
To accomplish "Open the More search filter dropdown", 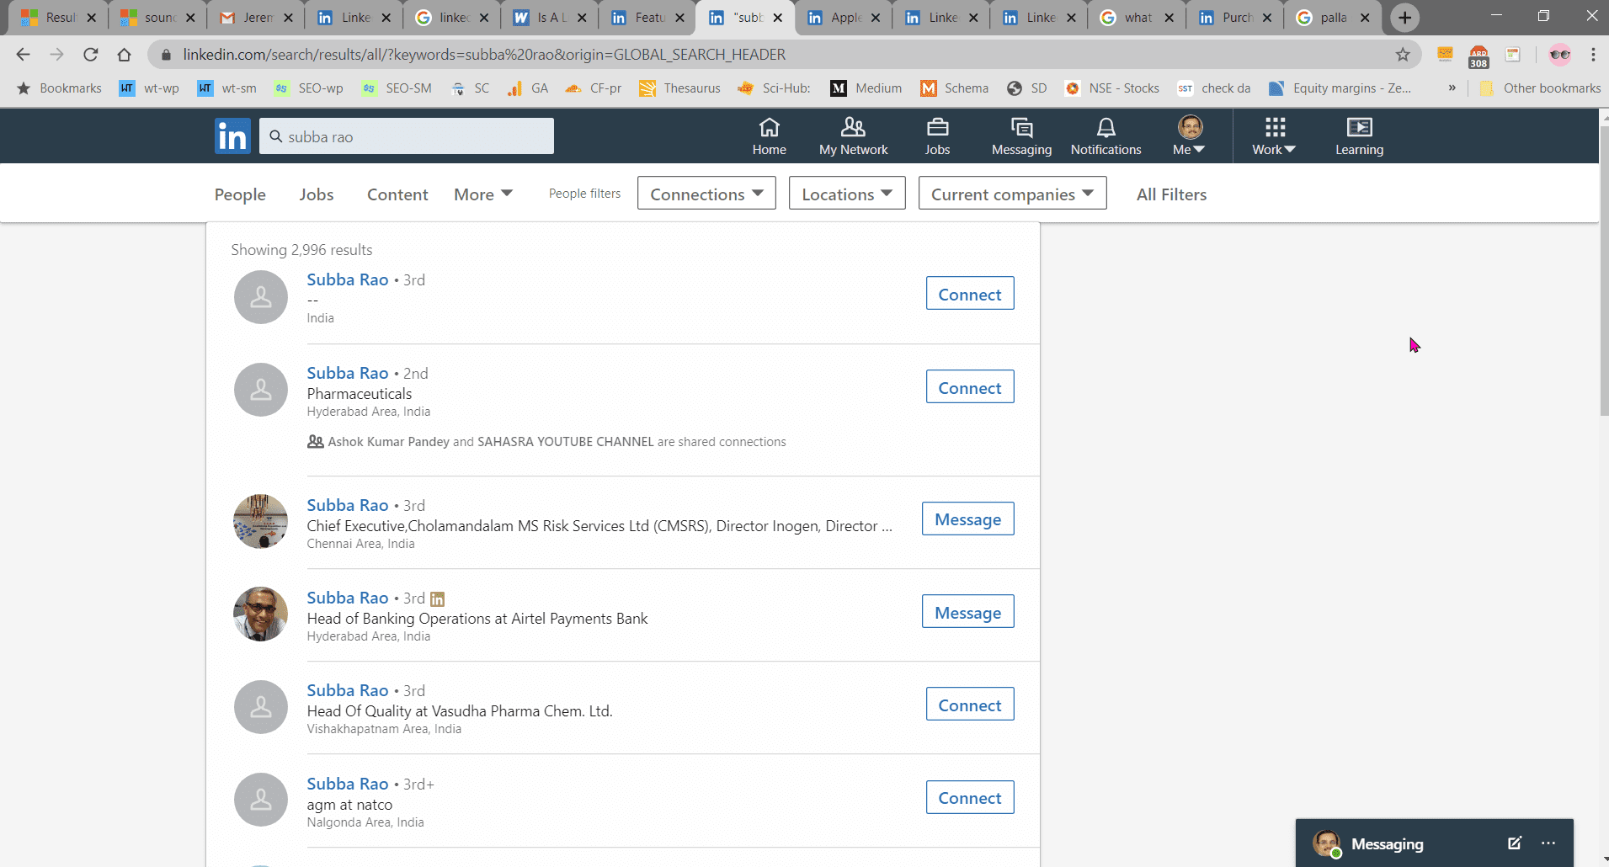I will (x=482, y=194).
